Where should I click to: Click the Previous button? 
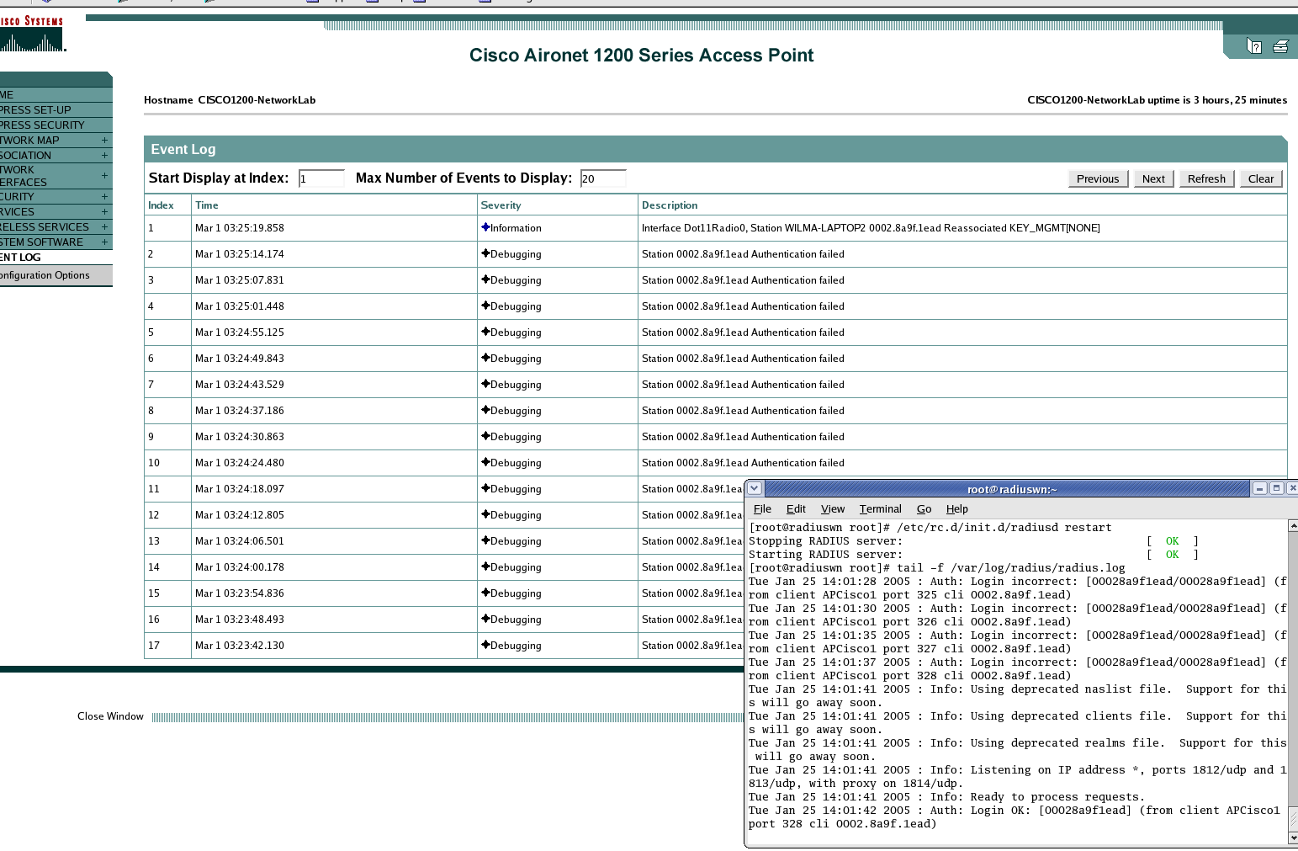coord(1098,178)
